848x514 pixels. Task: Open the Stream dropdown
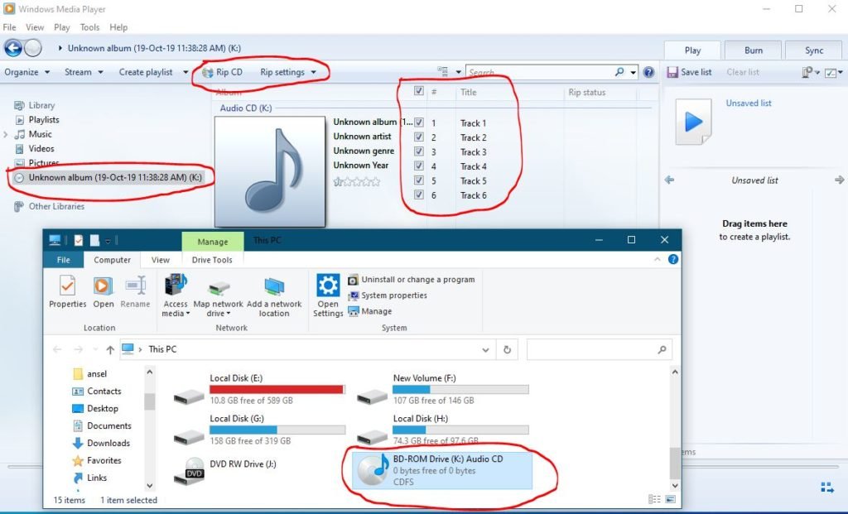[84, 72]
